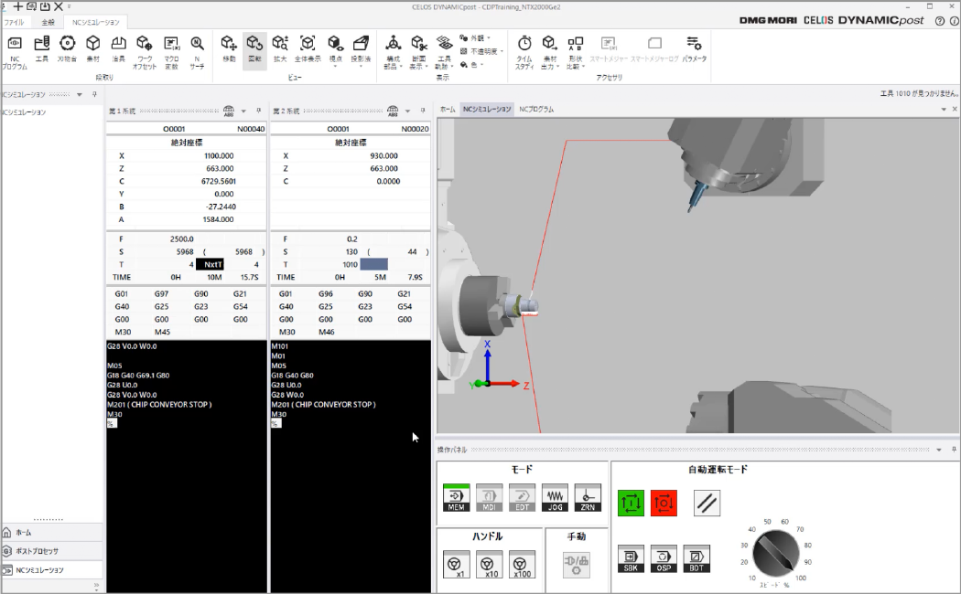The height and width of the screenshot is (594, 961).
Task: Open the 素材 stock material icon
Action: click(93, 49)
